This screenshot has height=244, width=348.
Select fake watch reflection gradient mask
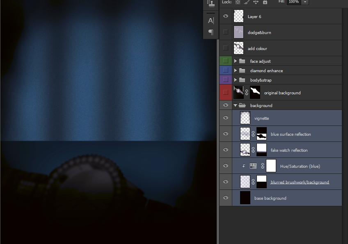click(x=262, y=150)
